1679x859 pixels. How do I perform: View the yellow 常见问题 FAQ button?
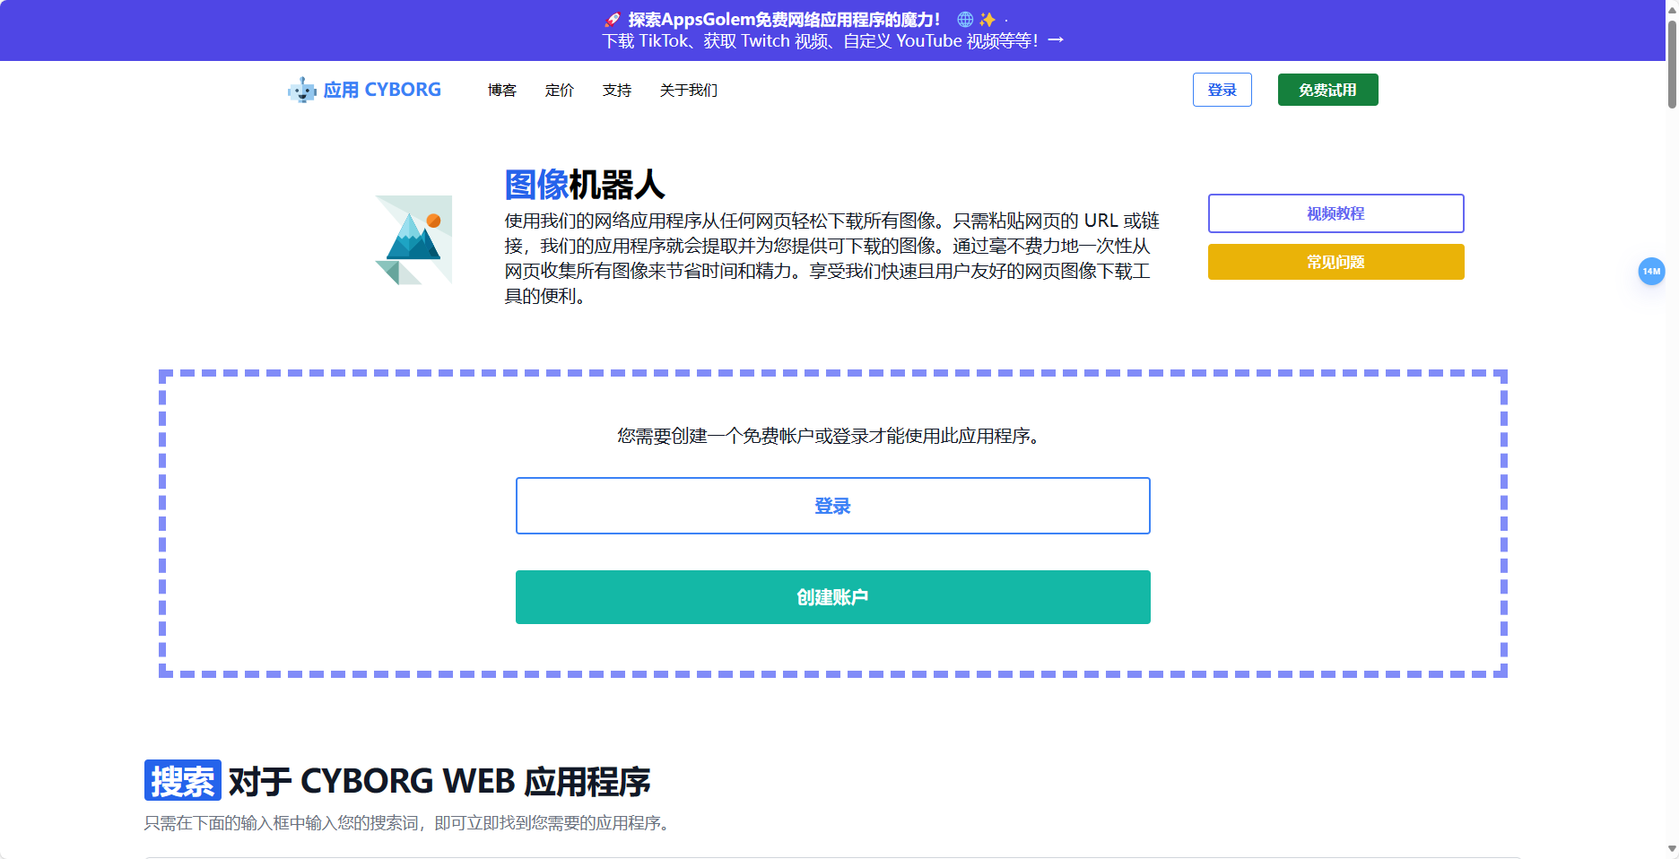1336,262
